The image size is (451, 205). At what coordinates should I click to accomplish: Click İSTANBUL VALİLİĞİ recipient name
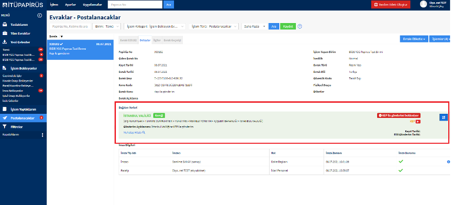137,116
